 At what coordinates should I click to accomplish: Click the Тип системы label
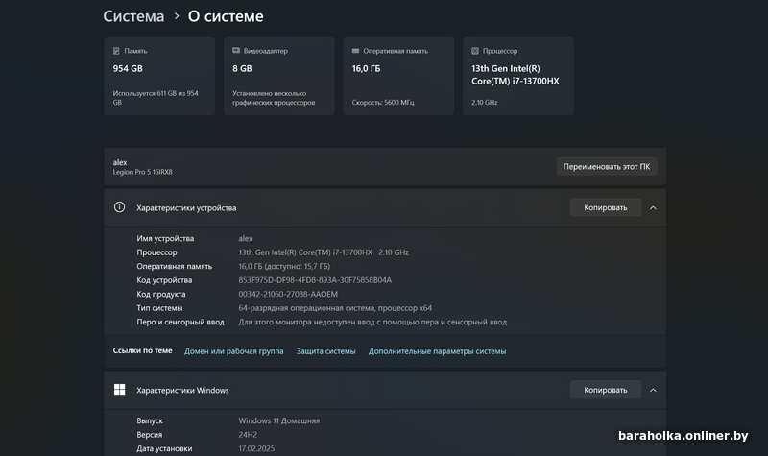[159, 308]
